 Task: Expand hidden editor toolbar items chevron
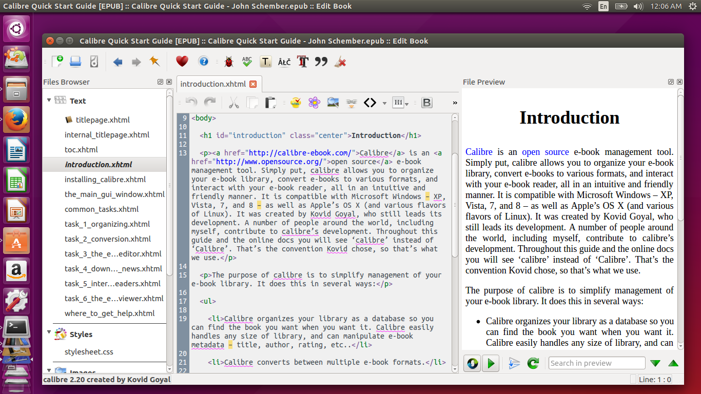tap(455, 103)
